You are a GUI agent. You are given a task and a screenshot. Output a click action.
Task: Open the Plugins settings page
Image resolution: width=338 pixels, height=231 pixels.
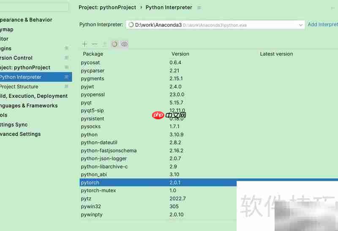[5, 48]
